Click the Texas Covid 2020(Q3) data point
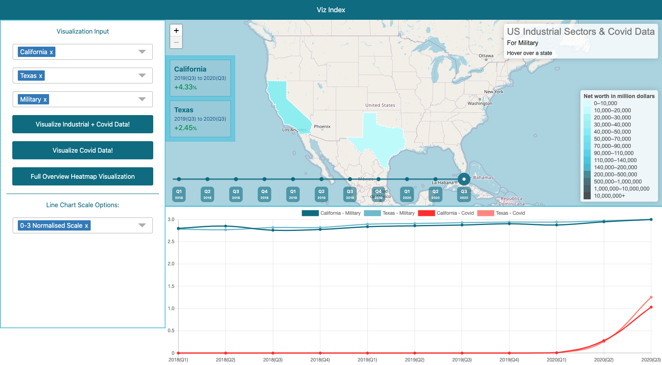The height and width of the screenshot is (365, 662). pos(651,297)
